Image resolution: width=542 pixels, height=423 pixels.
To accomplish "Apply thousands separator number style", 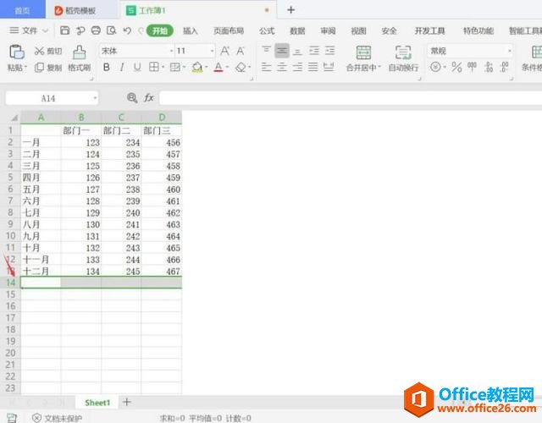I will 472,66.
